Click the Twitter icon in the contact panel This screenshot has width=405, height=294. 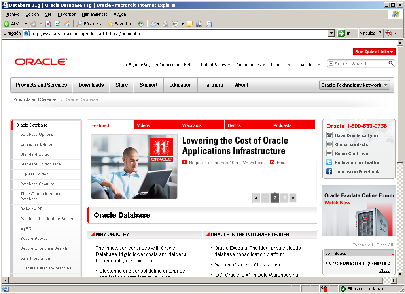coord(329,163)
